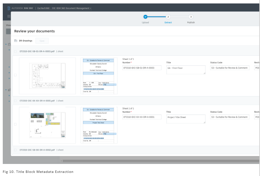The width and height of the screenshot is (260, 176).
Task: Tick the sheet checkbox beside Project Title Sheet thumbnail
Action: point(16,124)
